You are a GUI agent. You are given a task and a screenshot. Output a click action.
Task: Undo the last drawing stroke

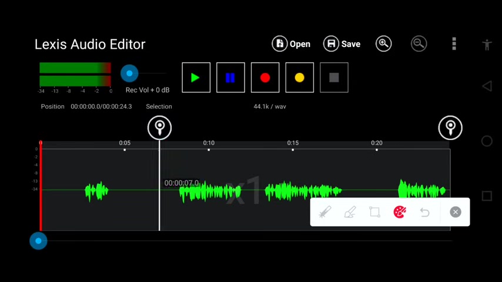point(424,212)
